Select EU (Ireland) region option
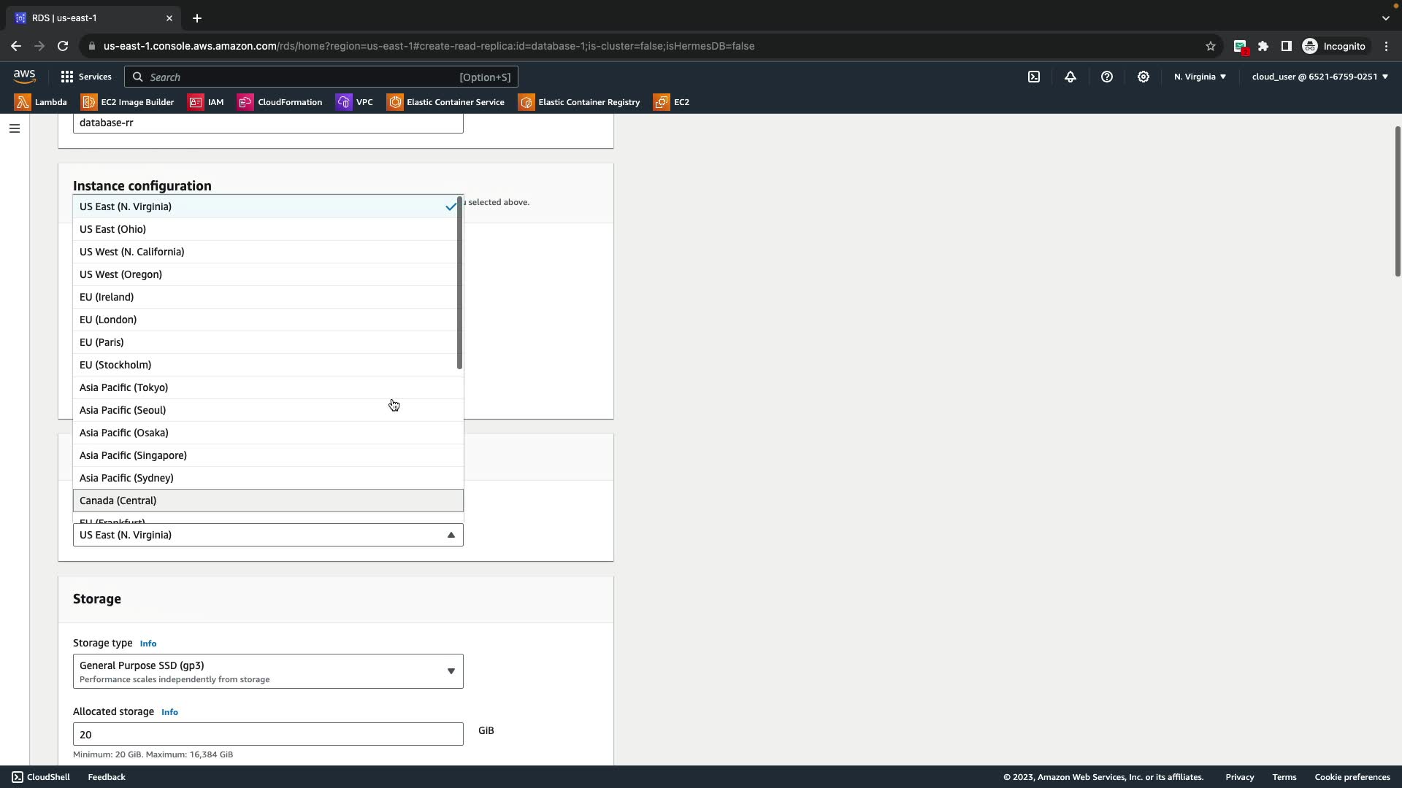Viewport: 1402px width, 788px height. click(267, 297)
